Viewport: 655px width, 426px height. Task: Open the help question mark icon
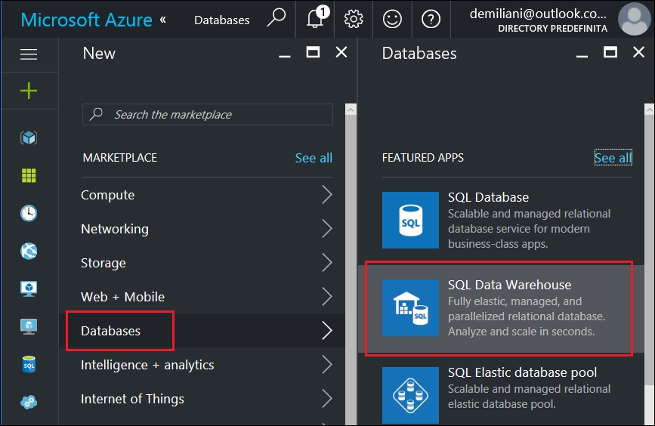click(x=431, y=19)
